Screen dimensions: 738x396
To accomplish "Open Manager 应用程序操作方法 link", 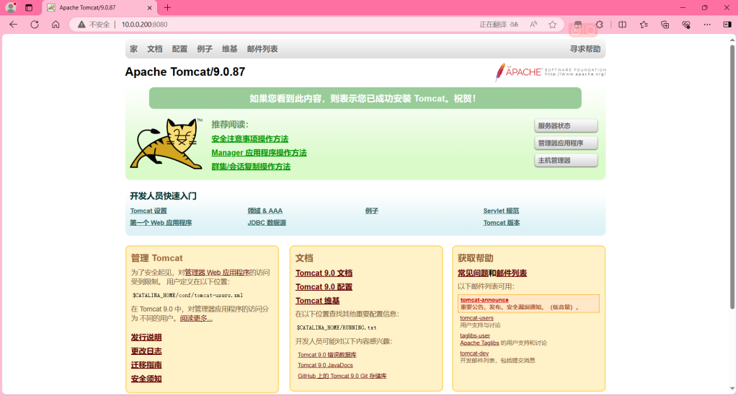I will [259, 153].
